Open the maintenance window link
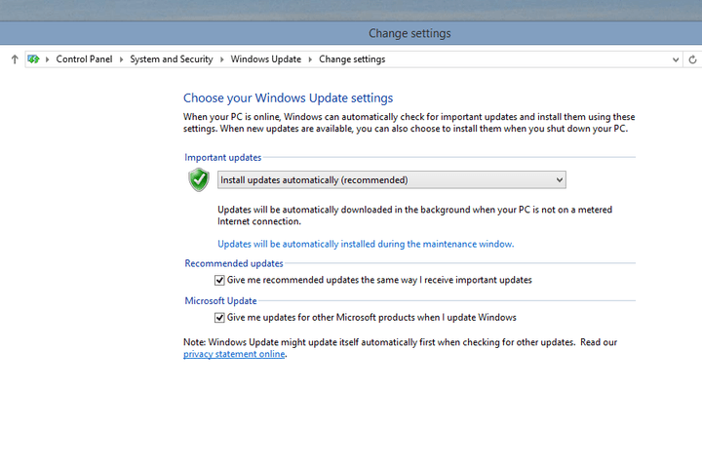This screenshot has width=702, height=467. (x=366, y=244)
